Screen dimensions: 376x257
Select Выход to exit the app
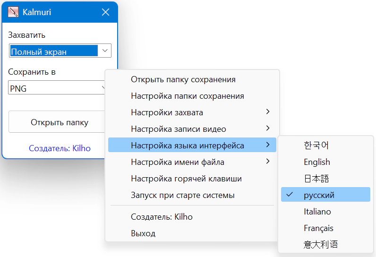tap(143, 233)
